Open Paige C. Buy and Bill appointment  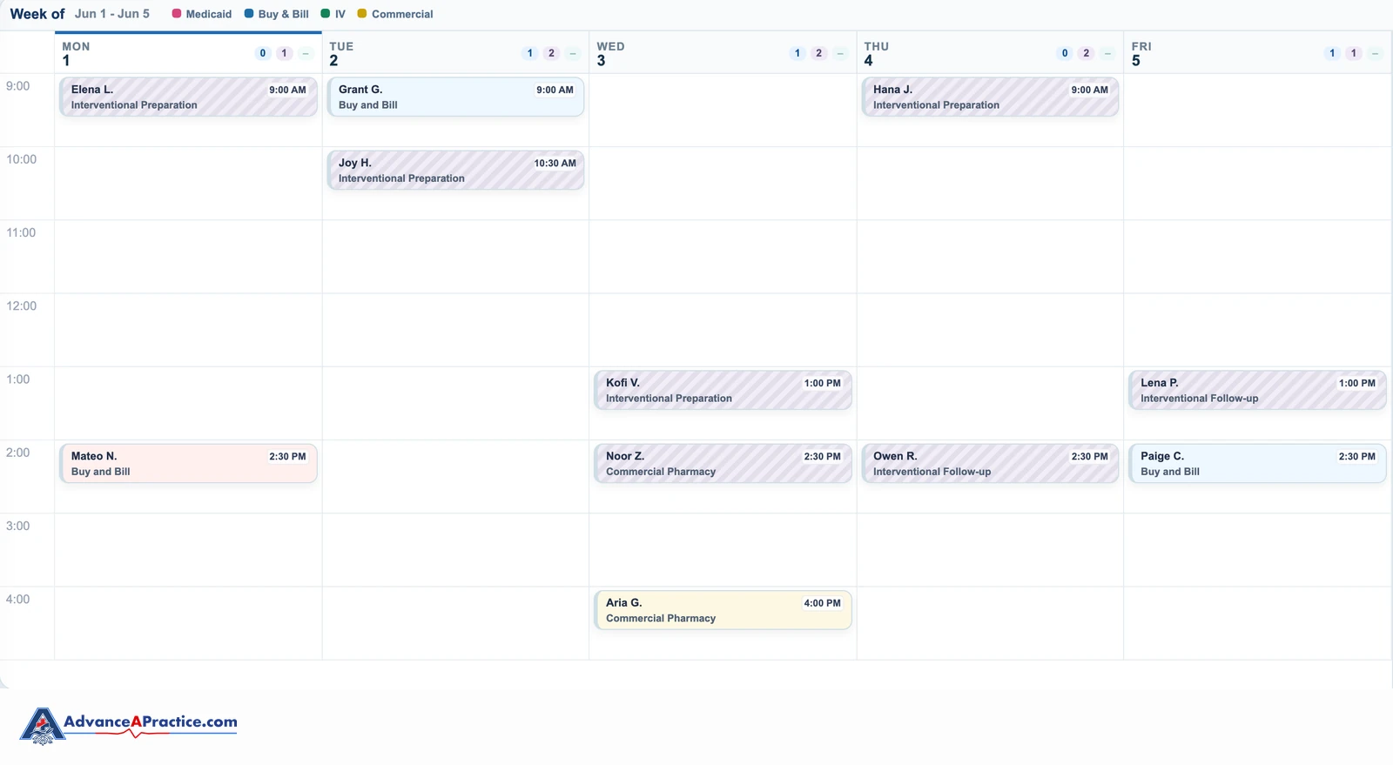click(1257, 463)
